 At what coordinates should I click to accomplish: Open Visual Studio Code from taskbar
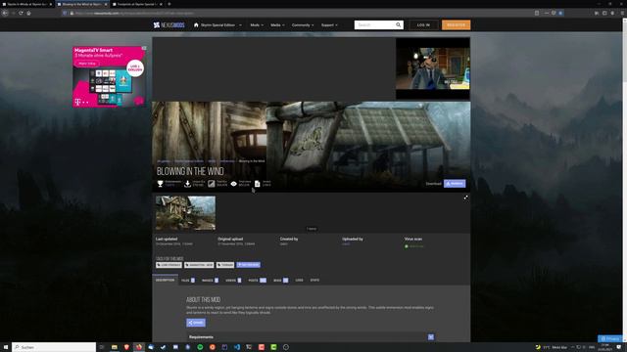point(237,347)
